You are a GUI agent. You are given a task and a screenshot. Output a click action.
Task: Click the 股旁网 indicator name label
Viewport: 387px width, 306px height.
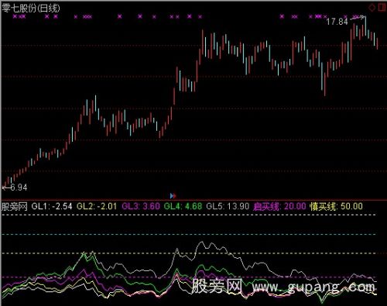coord(14,207)
